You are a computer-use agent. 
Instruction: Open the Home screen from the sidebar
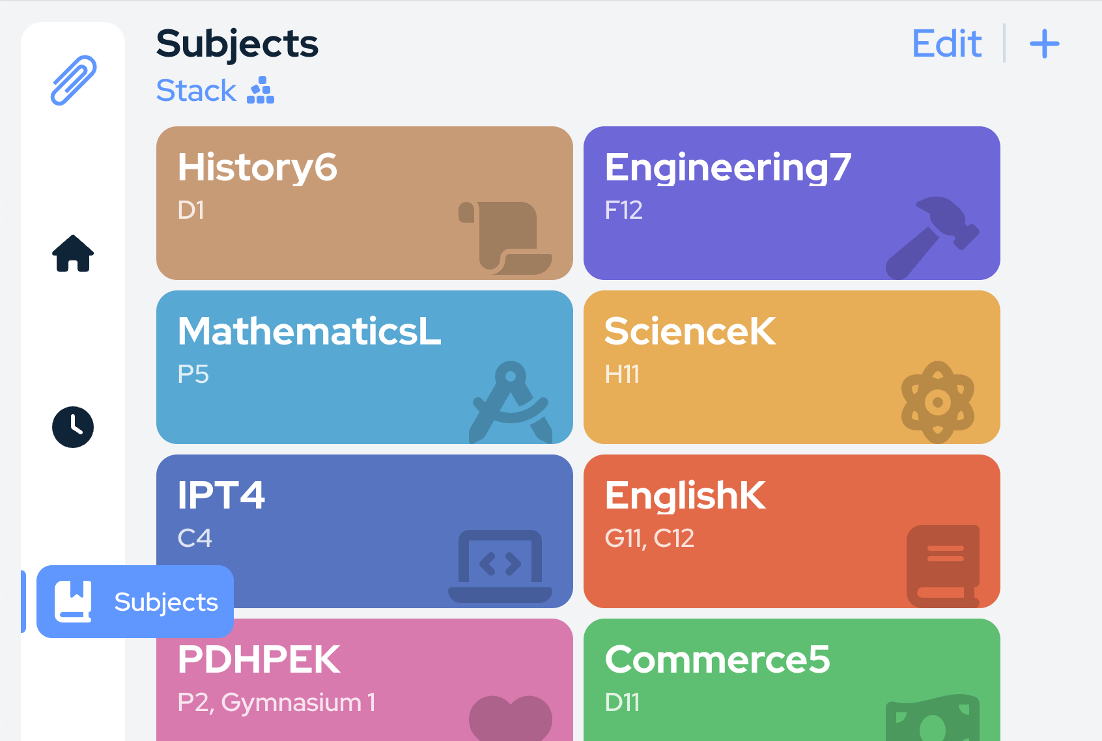(72, 255)
